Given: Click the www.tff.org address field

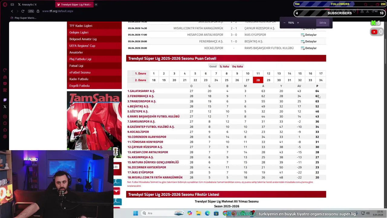Looking at the screenshot, I should pyautogui.click(x=58, y=11).
